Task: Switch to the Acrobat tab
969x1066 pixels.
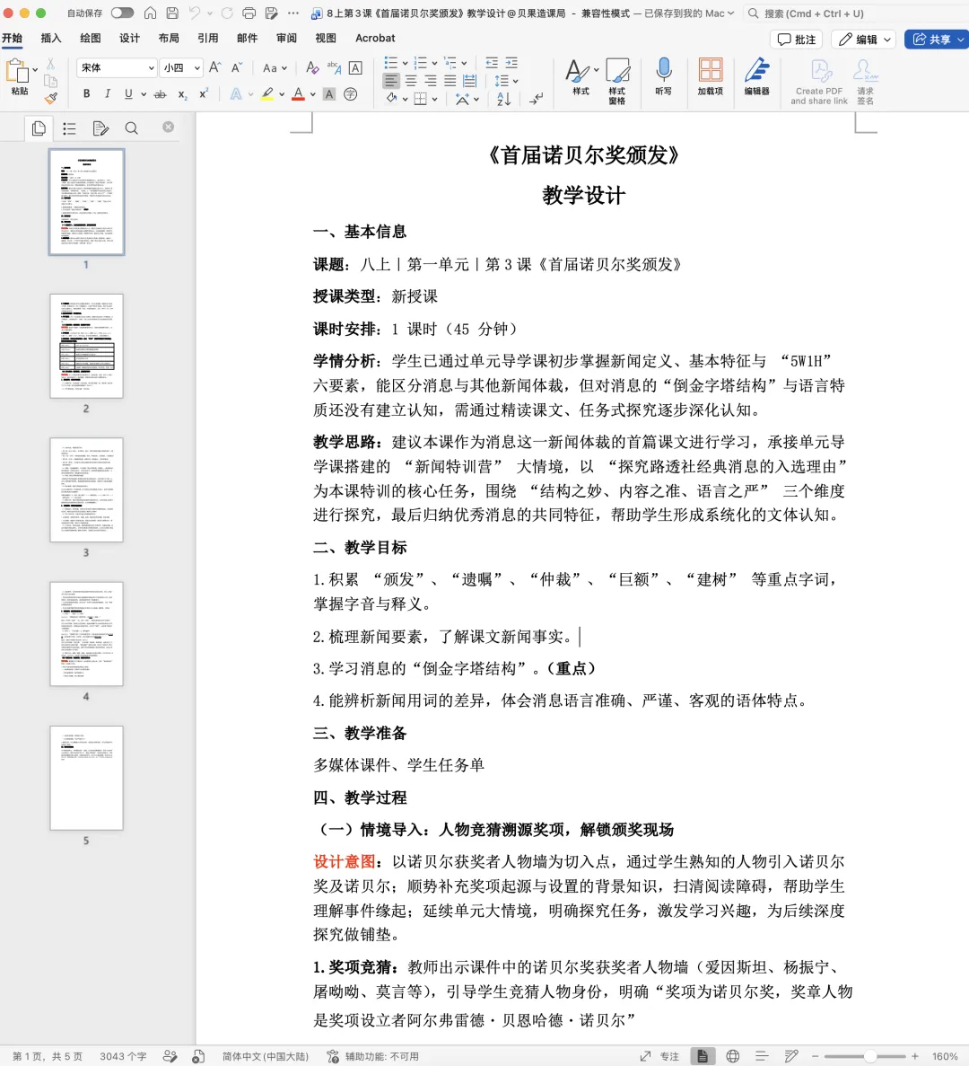Action: (x=375, y=38)
